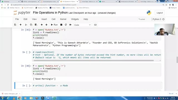The height and width of the screenshot is (100, 178).
Task: Reload the page icon
Action: pyautogui.click(x=8, y=5)
